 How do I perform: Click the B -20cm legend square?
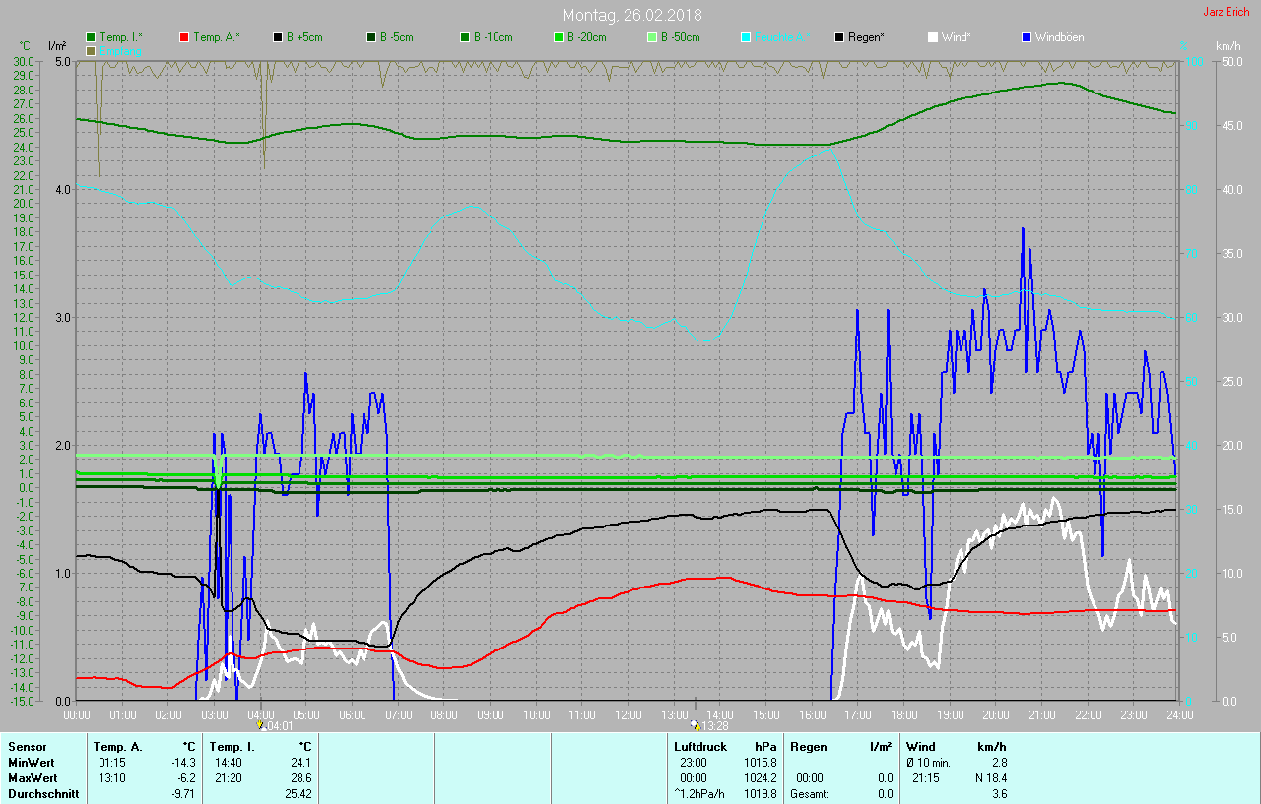point(558,37)
